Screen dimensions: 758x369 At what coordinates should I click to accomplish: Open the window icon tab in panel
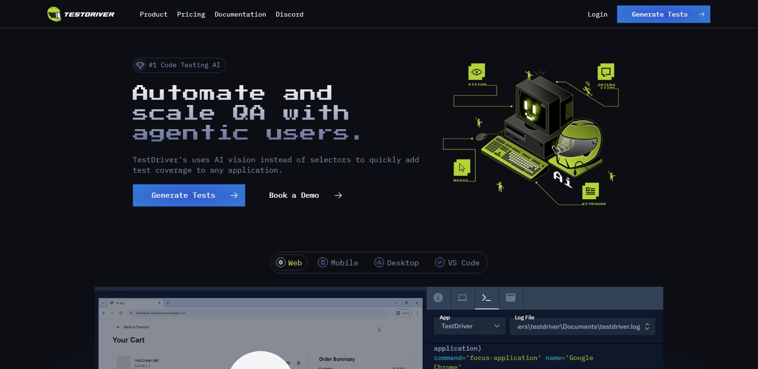tap(511, 298)
